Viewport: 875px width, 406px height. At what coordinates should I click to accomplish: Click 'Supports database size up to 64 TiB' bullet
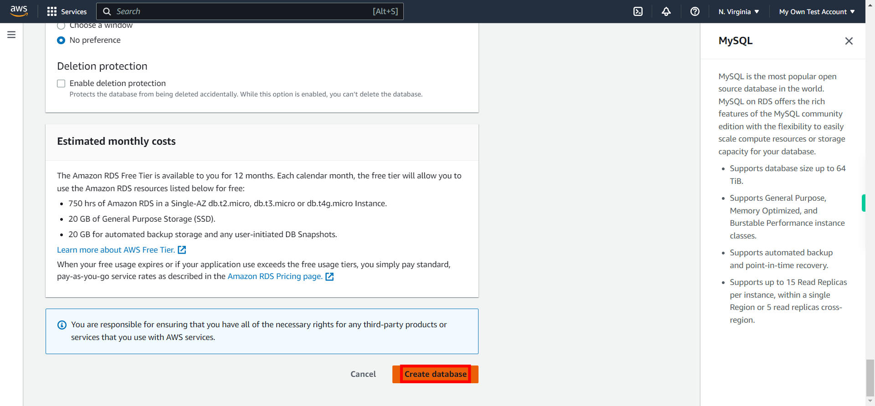tap(787, 175)
